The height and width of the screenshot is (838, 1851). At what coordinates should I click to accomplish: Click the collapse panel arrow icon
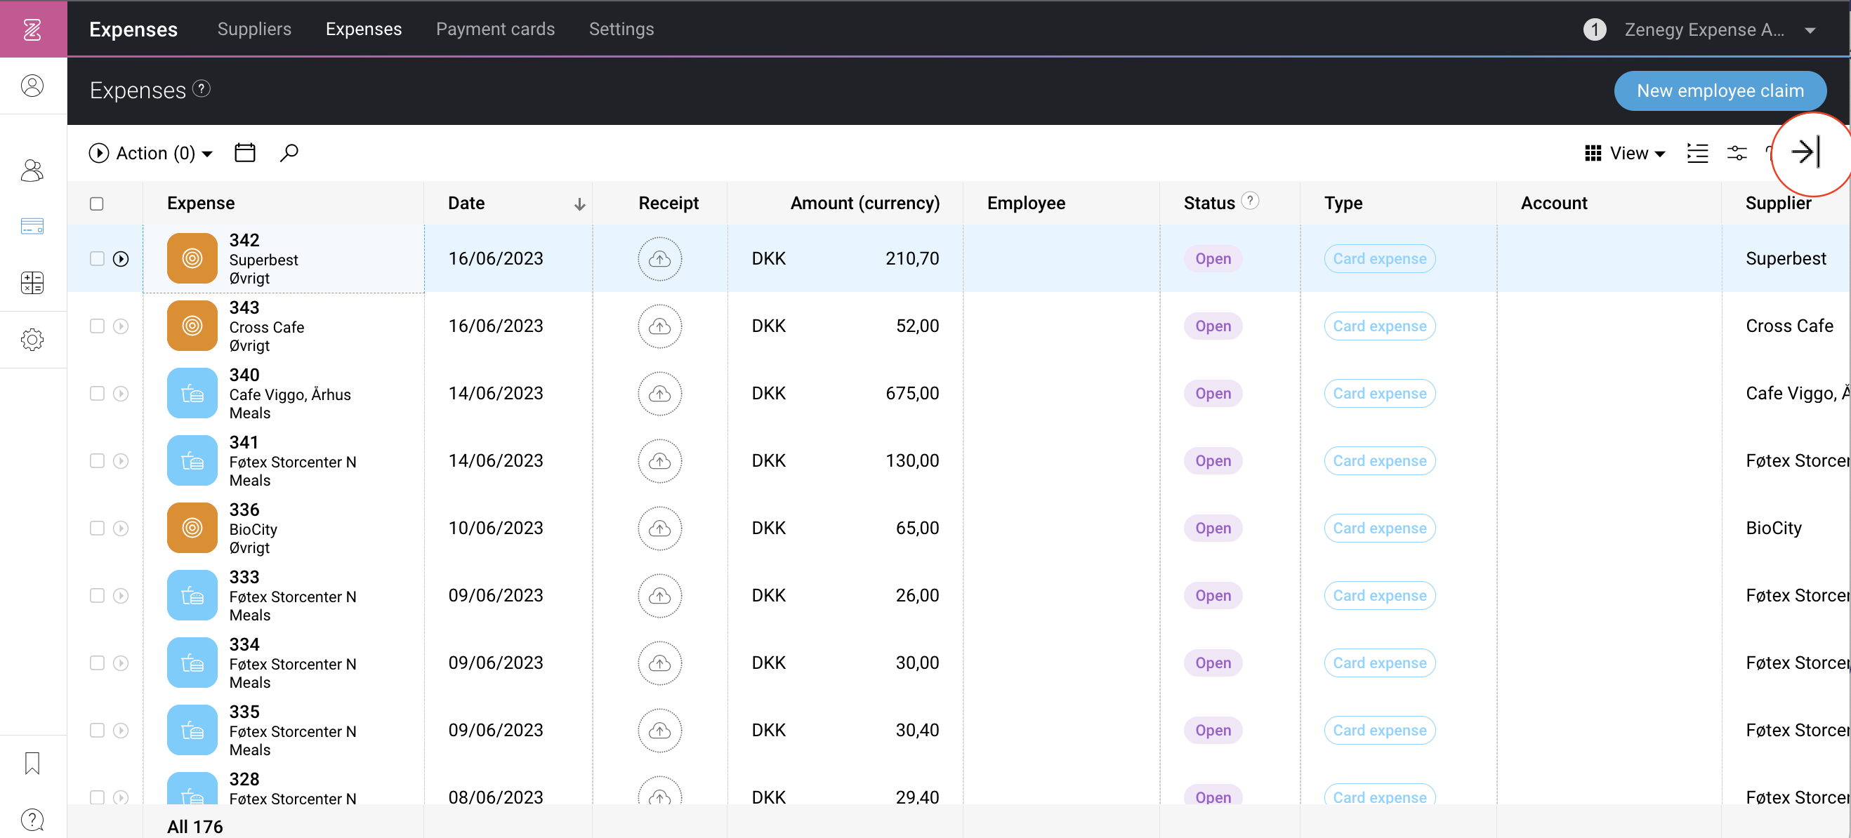click(1805, 152)
